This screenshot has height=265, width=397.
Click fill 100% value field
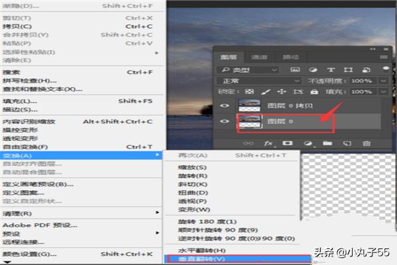364,91
